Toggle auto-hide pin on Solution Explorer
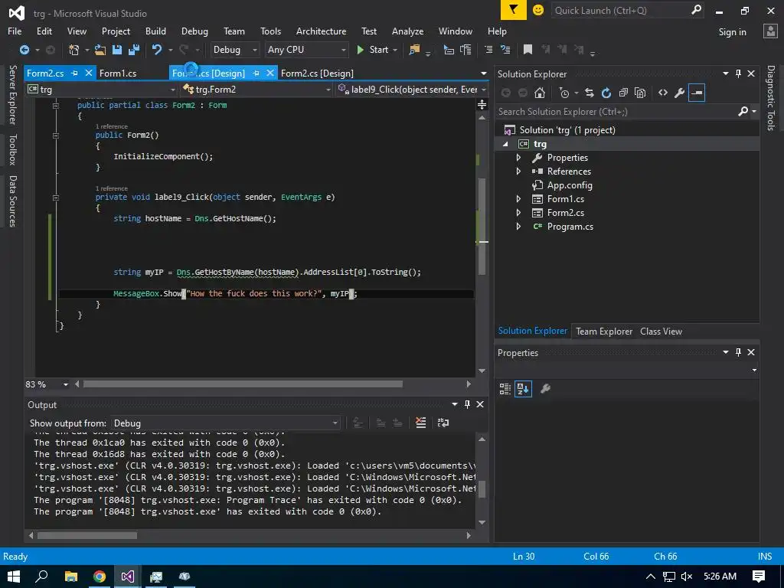The image size is (784, 588). click(x=738, y=74)
